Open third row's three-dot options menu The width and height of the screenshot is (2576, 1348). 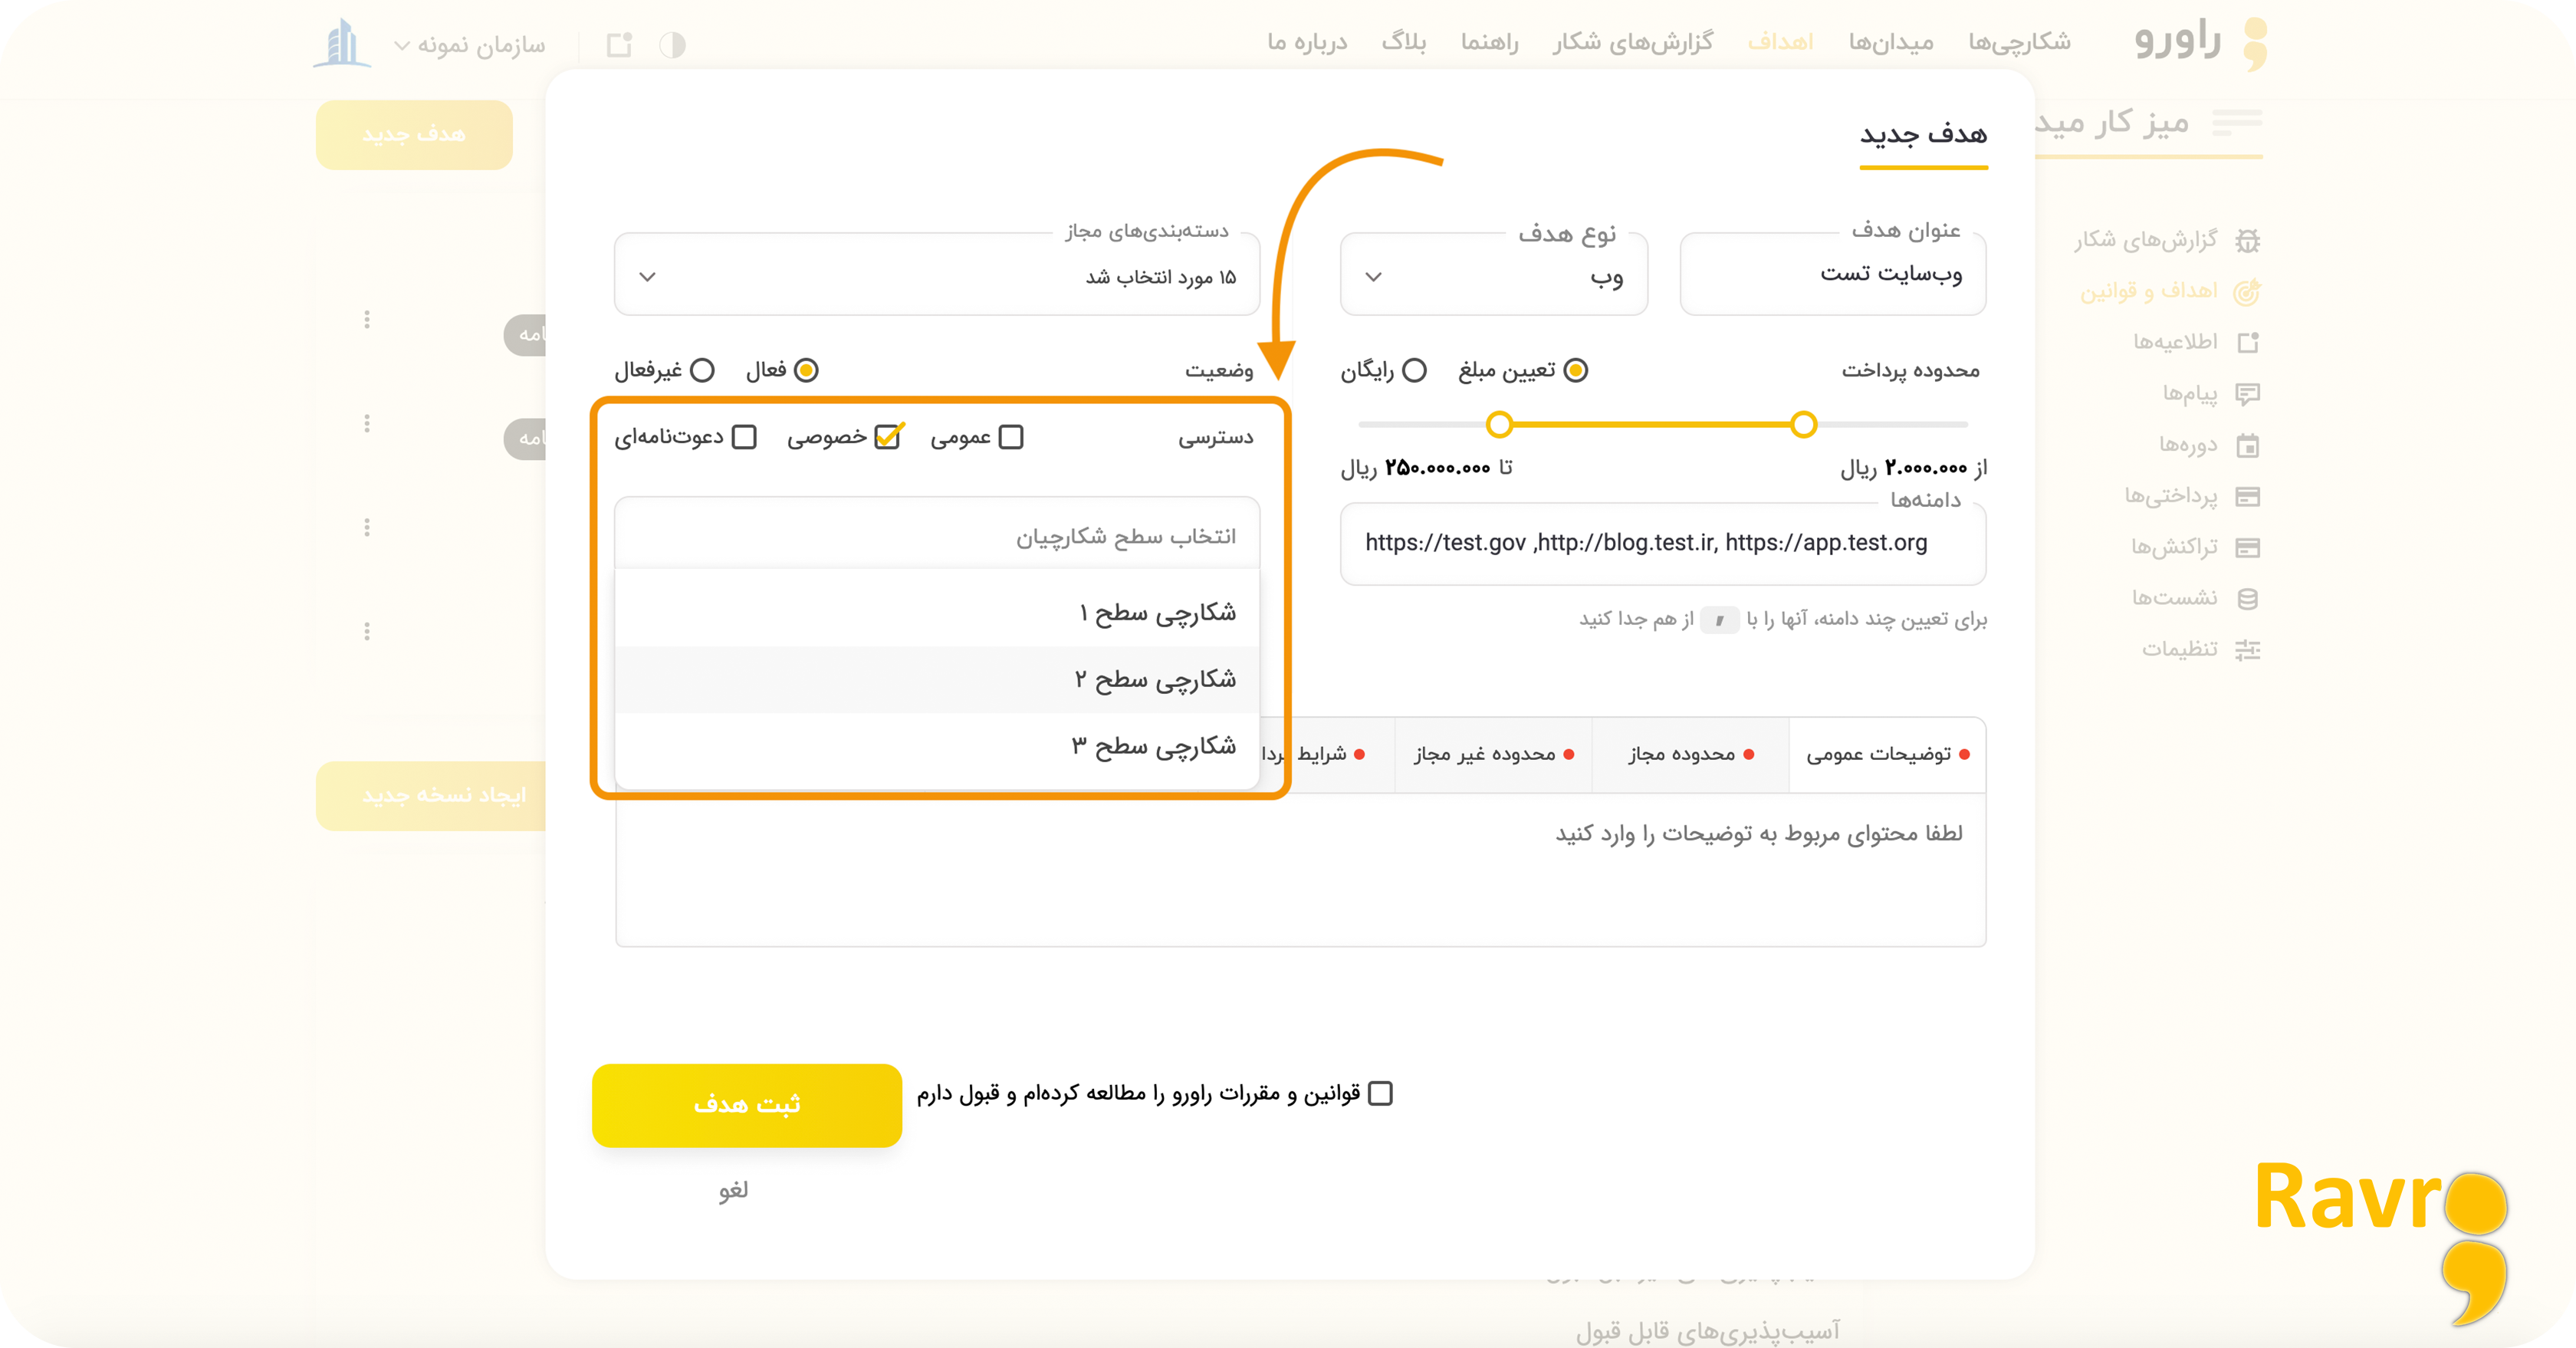pyautogui.click(x=367, y=527)
